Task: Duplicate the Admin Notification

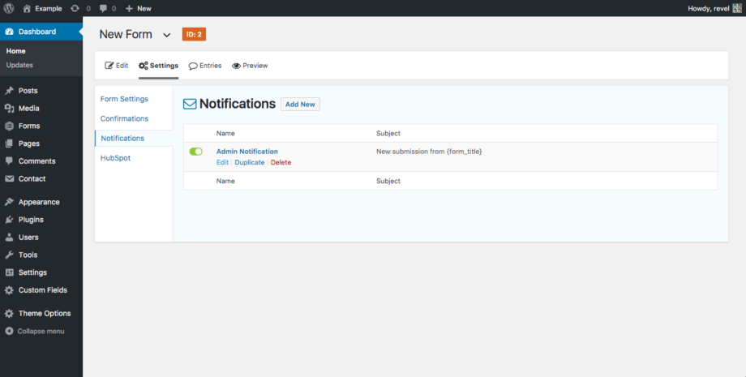Action: 250,163
